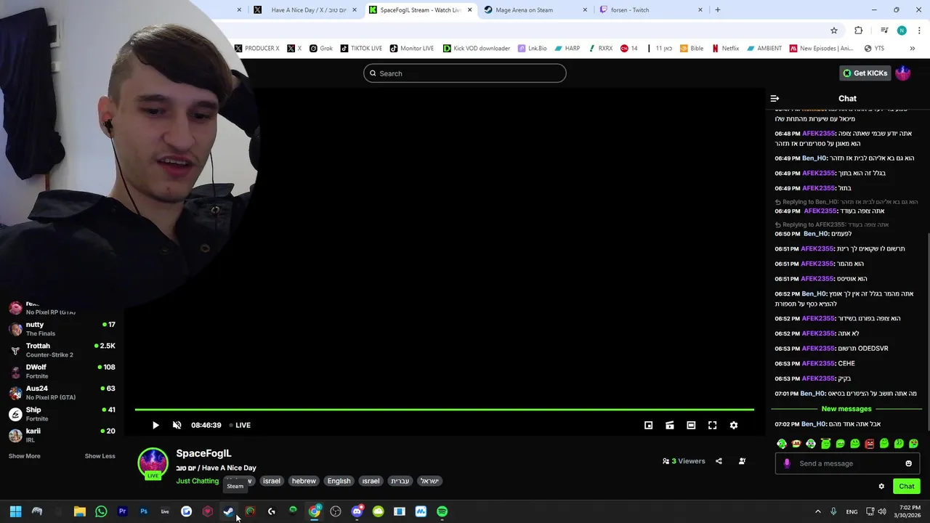Open AFEK2355 username at 06:48 PM
Image resolution: width=930 pixels, height=523 pixels.
818,134
